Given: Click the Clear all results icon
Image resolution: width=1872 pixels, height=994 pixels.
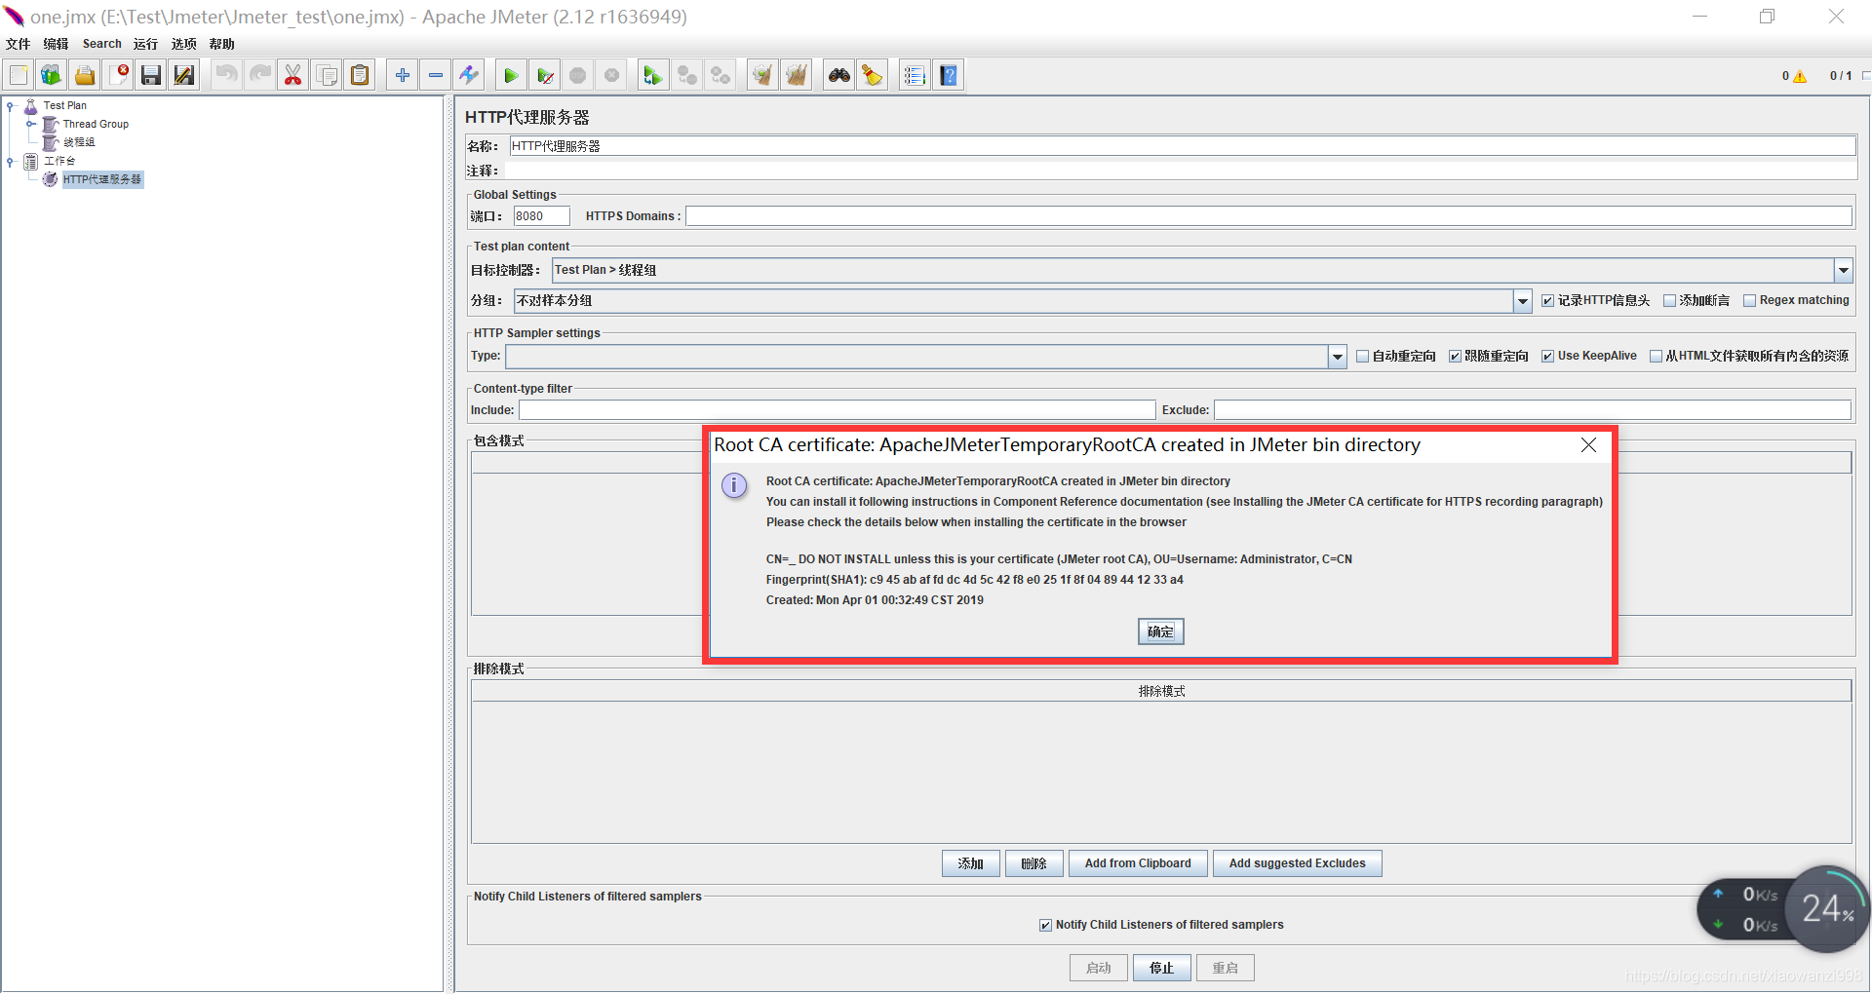Looking at the screenshot, I should click(x=797, y=75).
